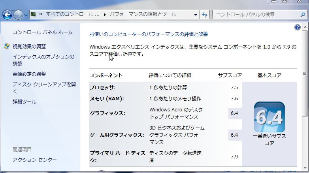Open 視覚効果の調整 link
The width and height of the screenshot is (309, 173).
click(x=29, y=46)
